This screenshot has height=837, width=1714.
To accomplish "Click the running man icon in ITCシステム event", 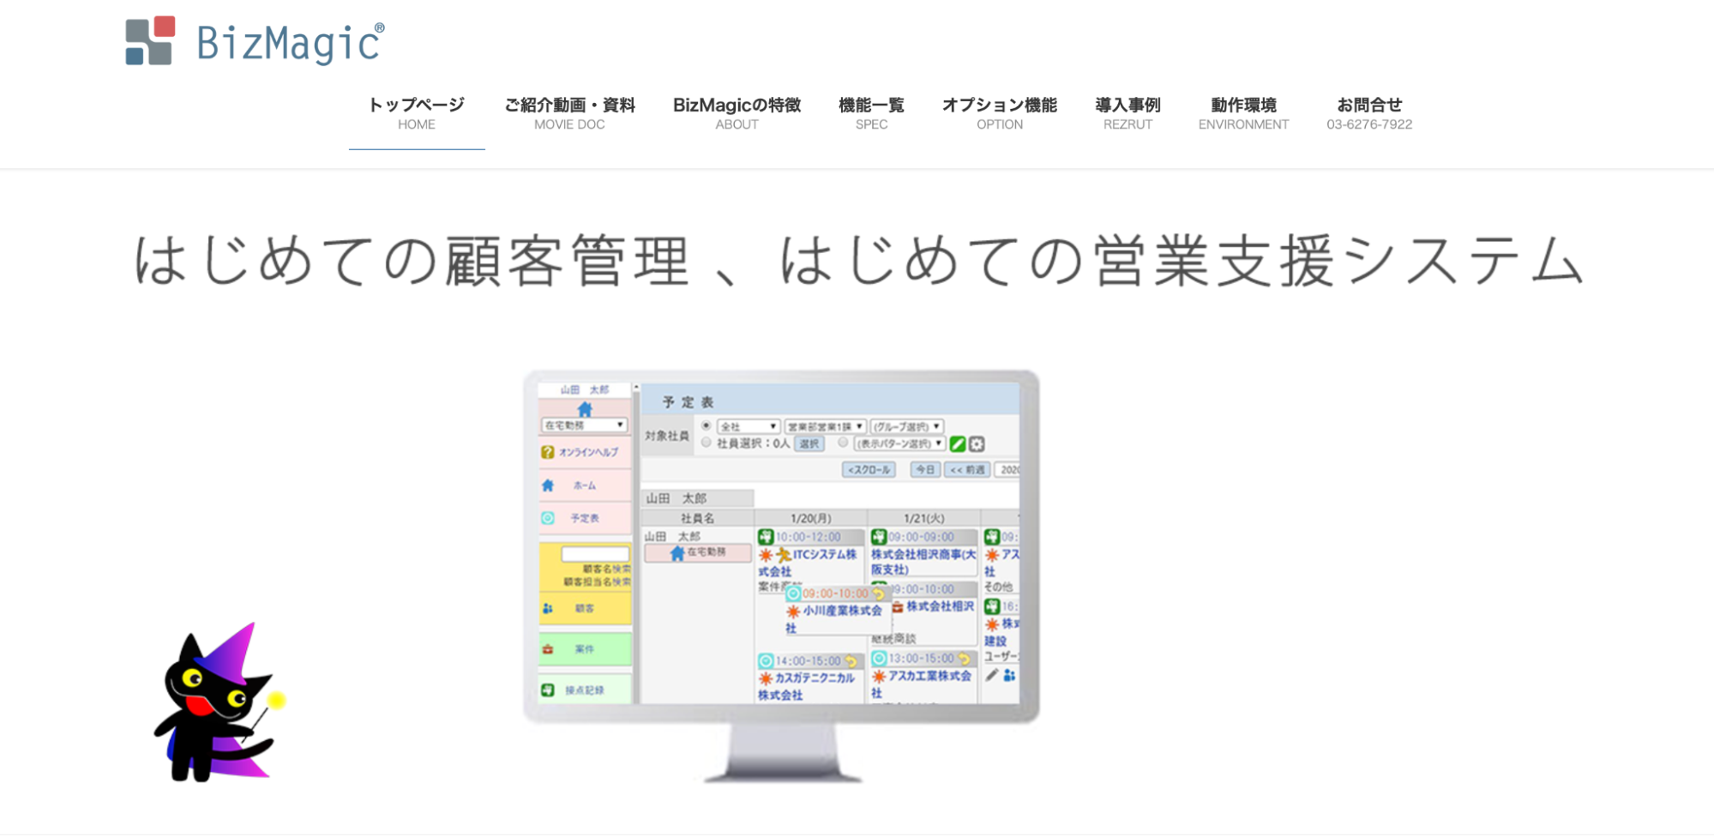I will (783, 555).
